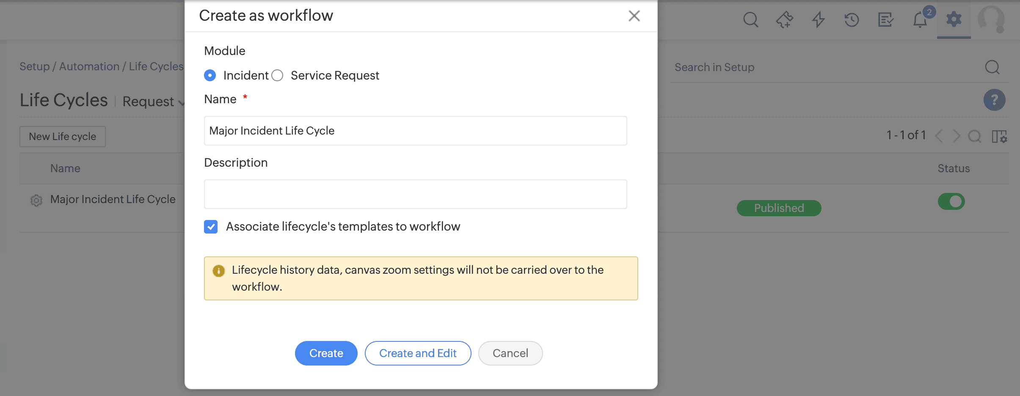Click inside the Description text field
Screen dimensions: 1020x396
(414, 194)
